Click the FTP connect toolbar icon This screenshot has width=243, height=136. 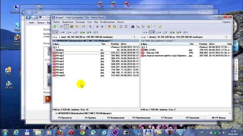[x=121, y=27]
